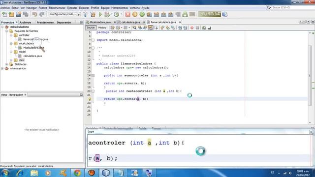Click the Shift Line Right icon in editor toolbar
The height and width of the screenshot is (177, 315).
click(185, 28)
